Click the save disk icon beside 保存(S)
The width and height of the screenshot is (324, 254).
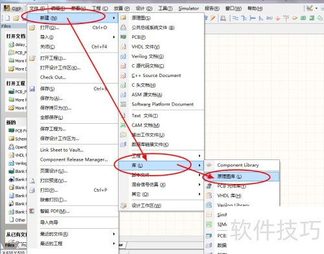pyautogui.click(x=32, y=89)
